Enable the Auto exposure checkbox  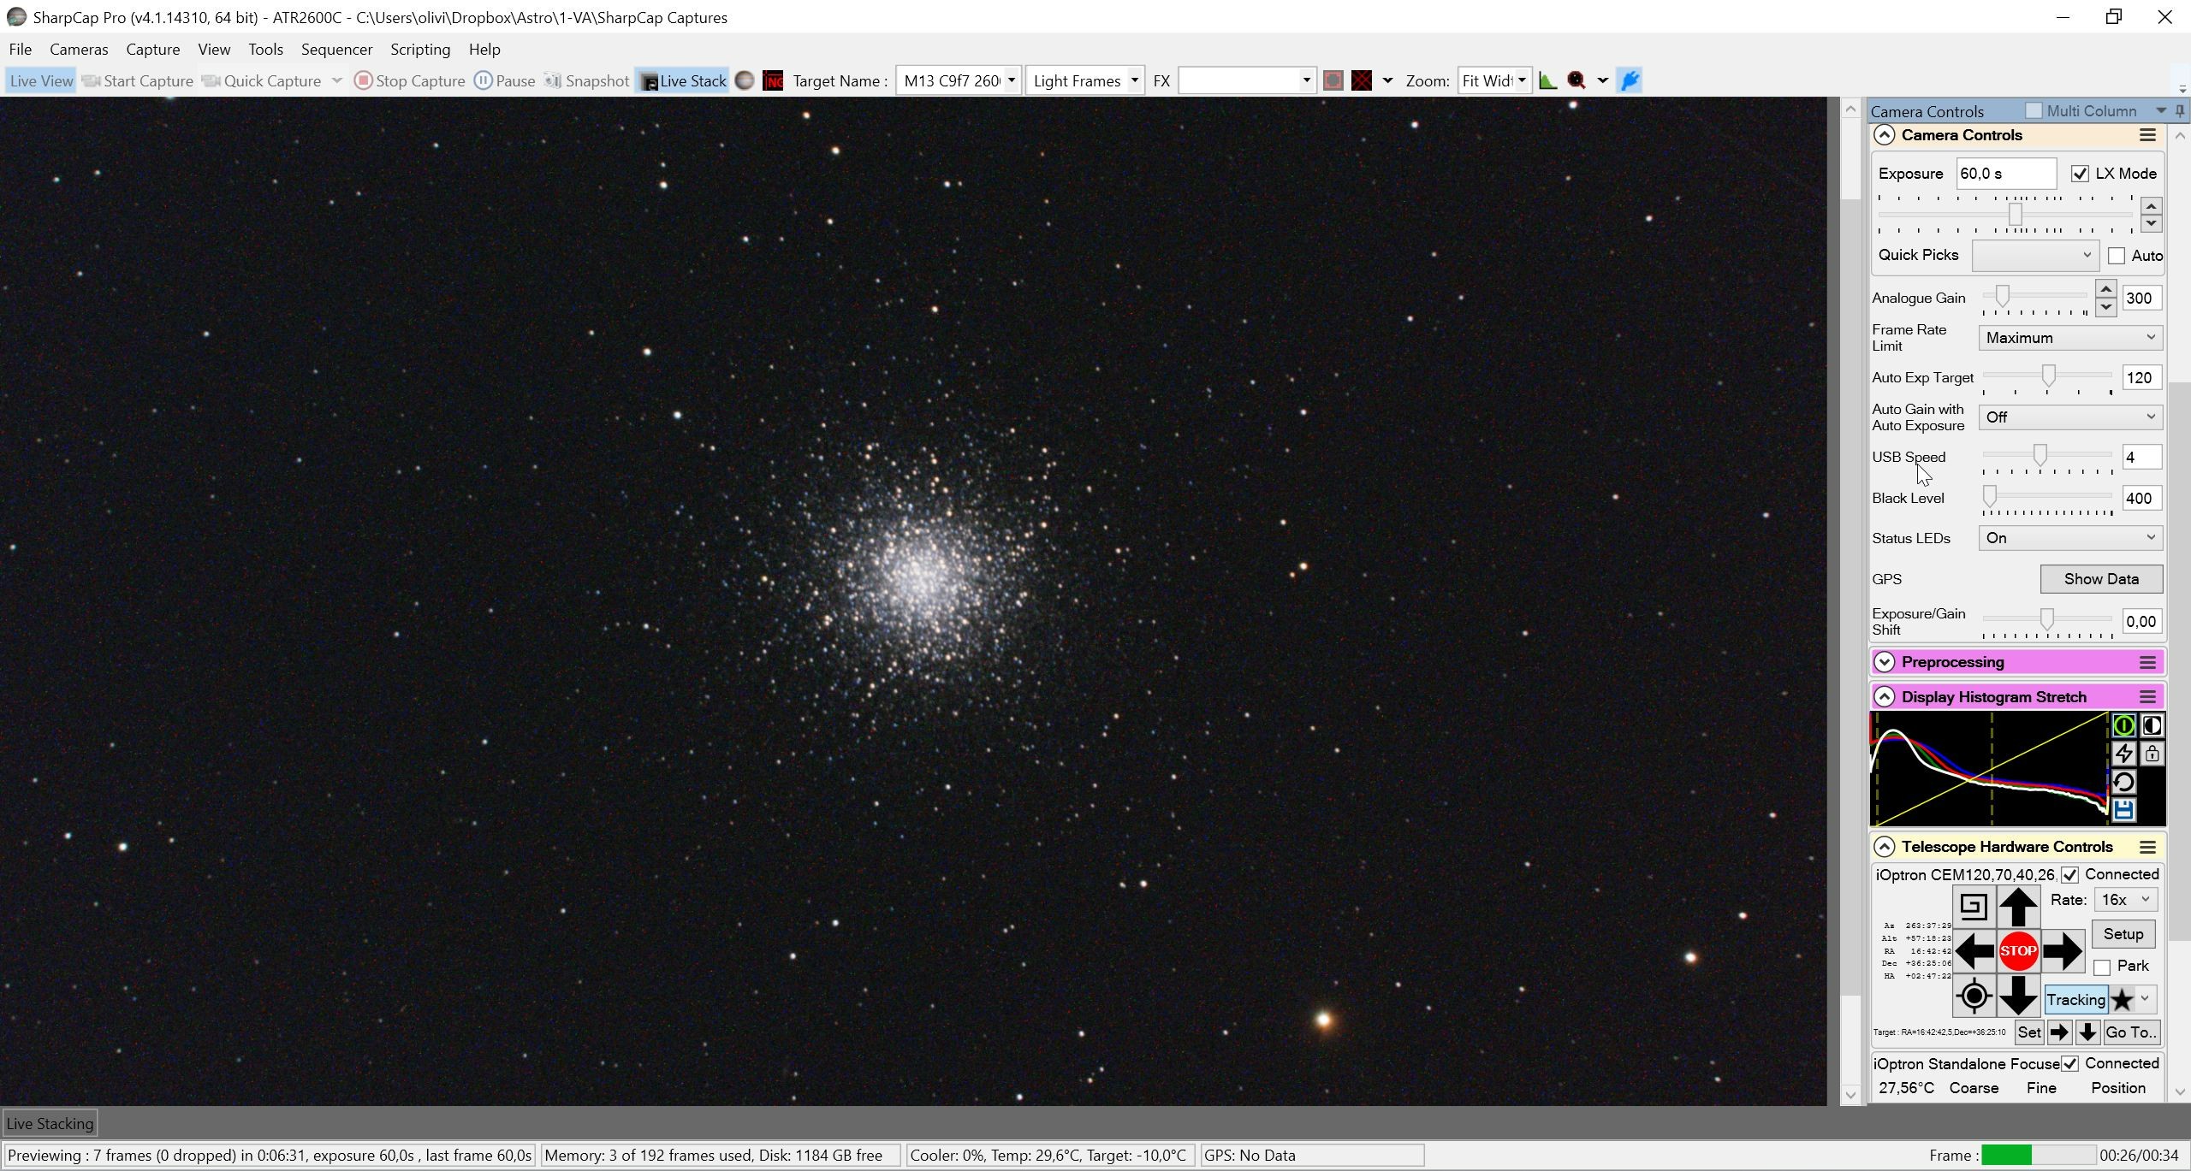click(2117, 256)
